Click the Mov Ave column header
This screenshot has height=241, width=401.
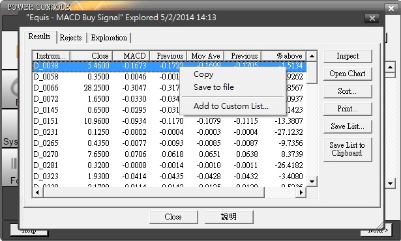[205, 56]
